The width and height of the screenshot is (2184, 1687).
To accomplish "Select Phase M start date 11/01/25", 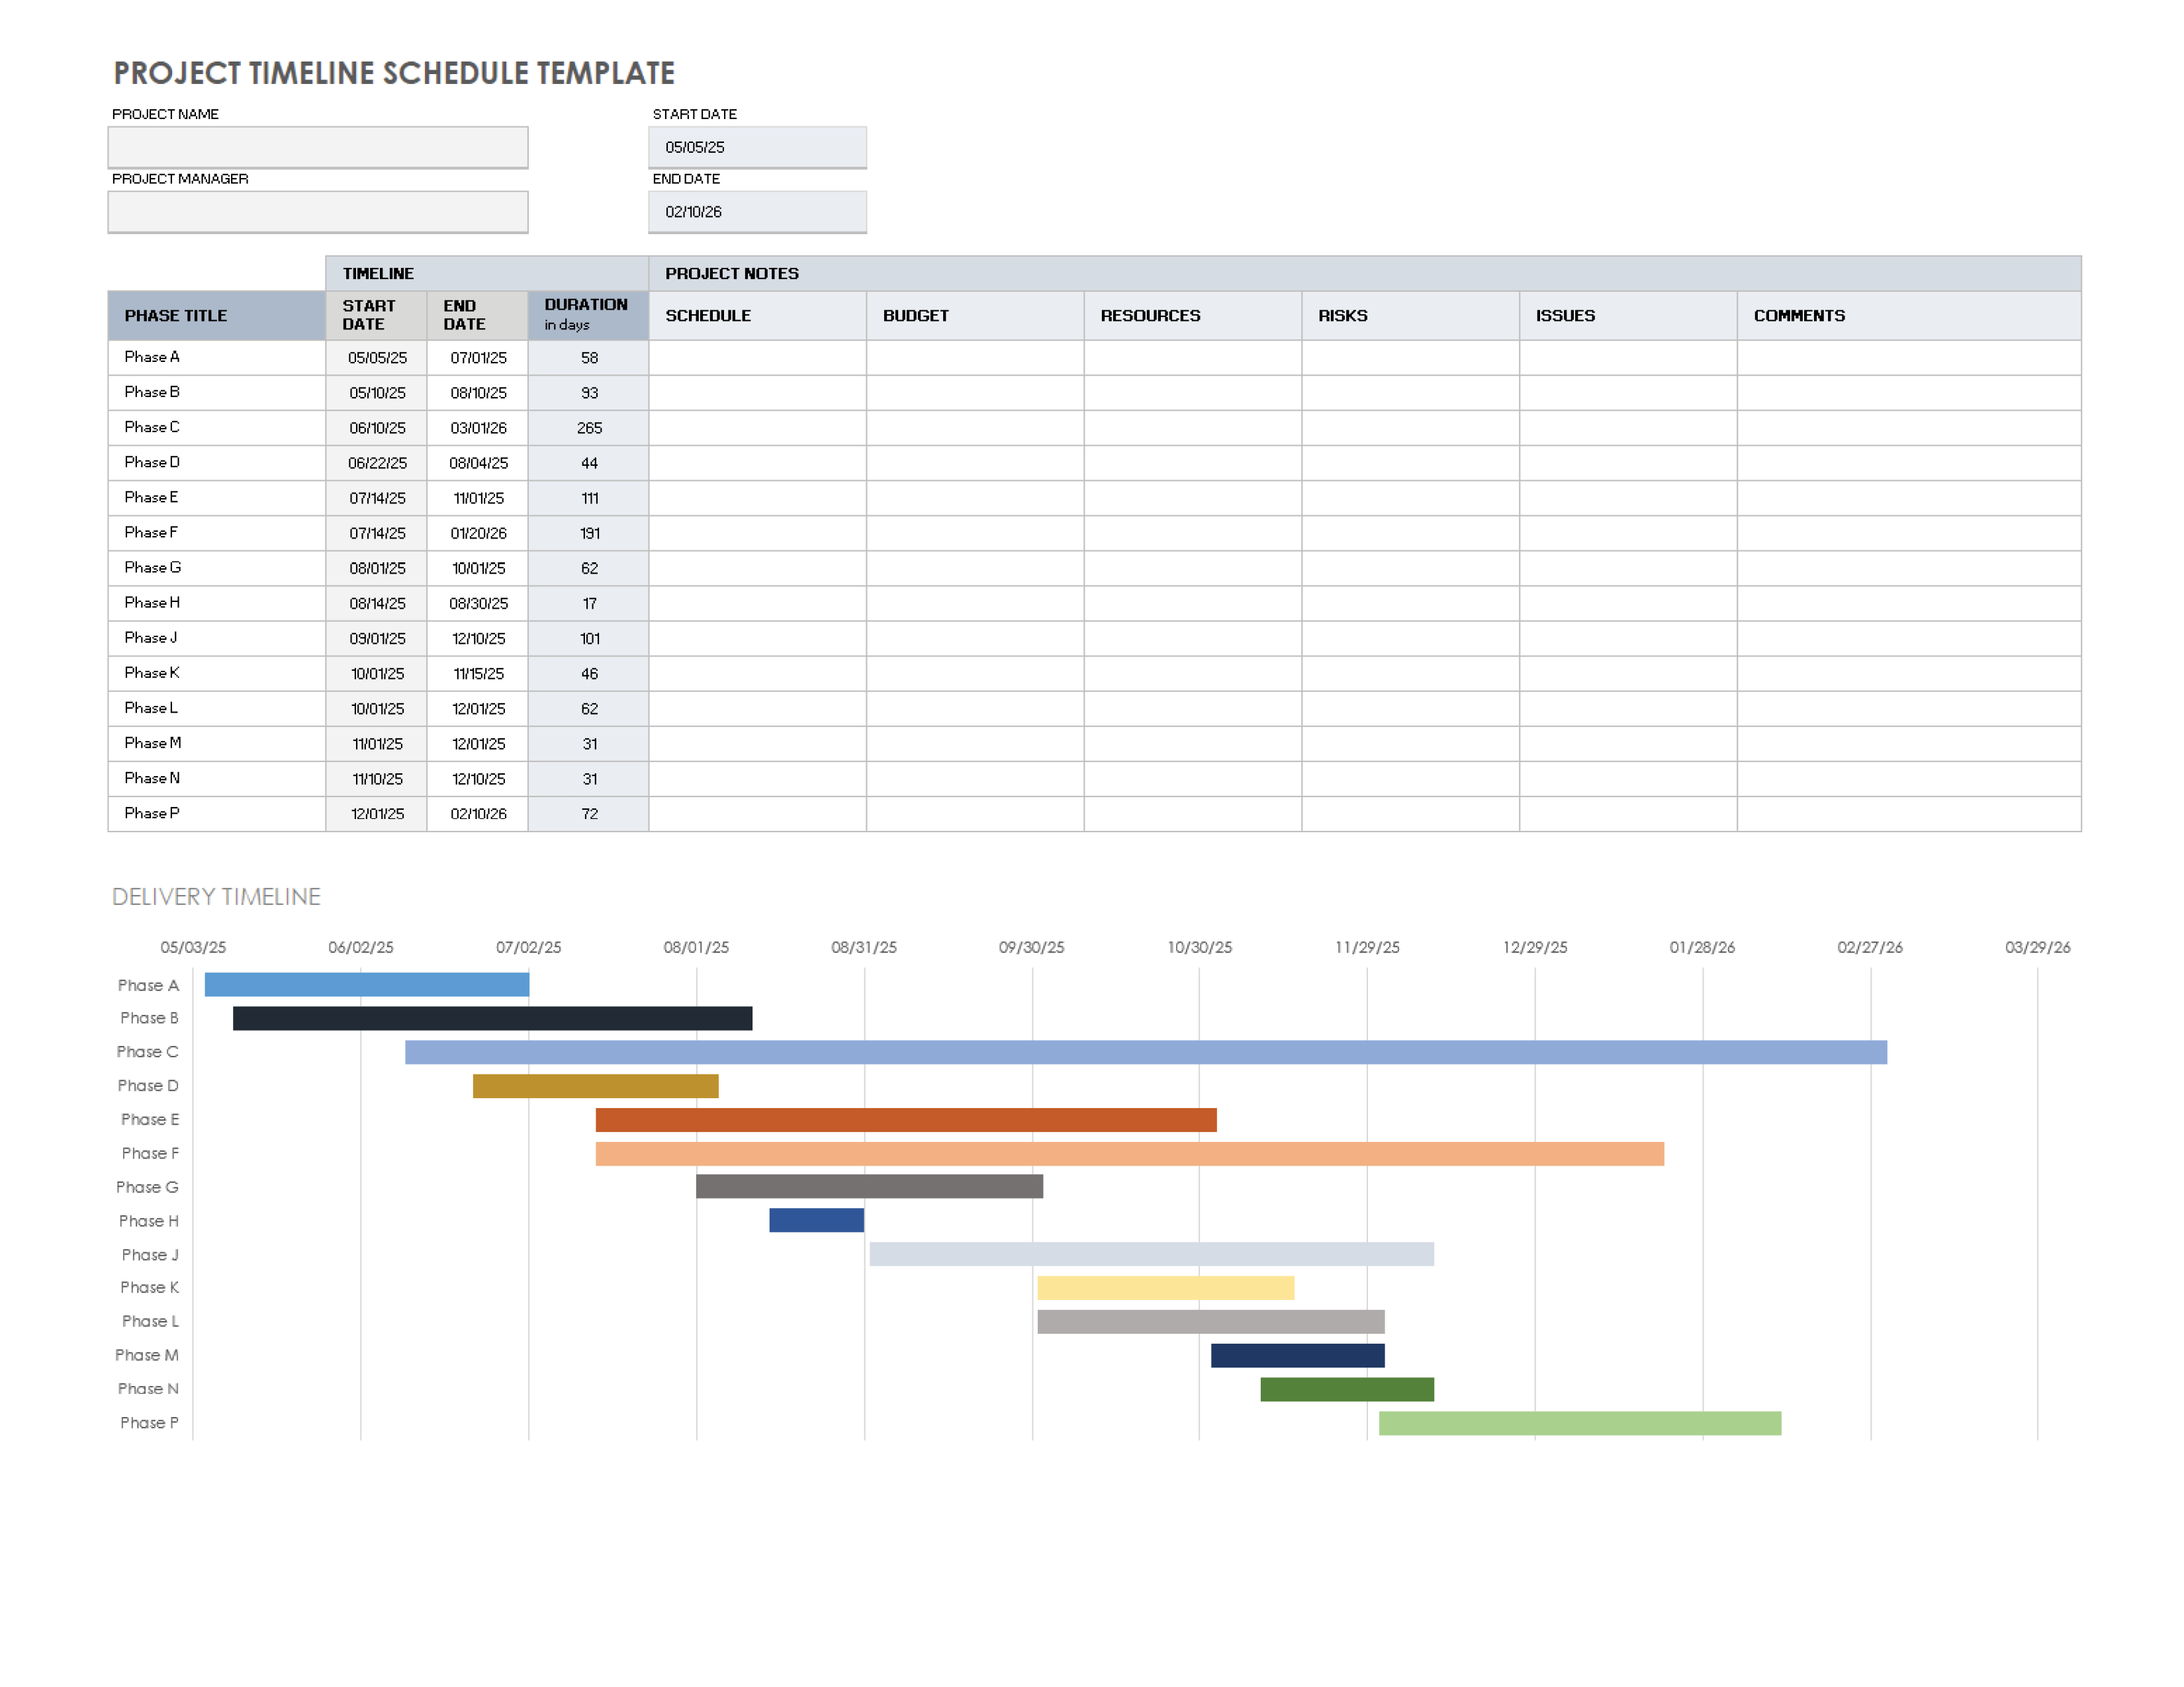I will [376, 744].
